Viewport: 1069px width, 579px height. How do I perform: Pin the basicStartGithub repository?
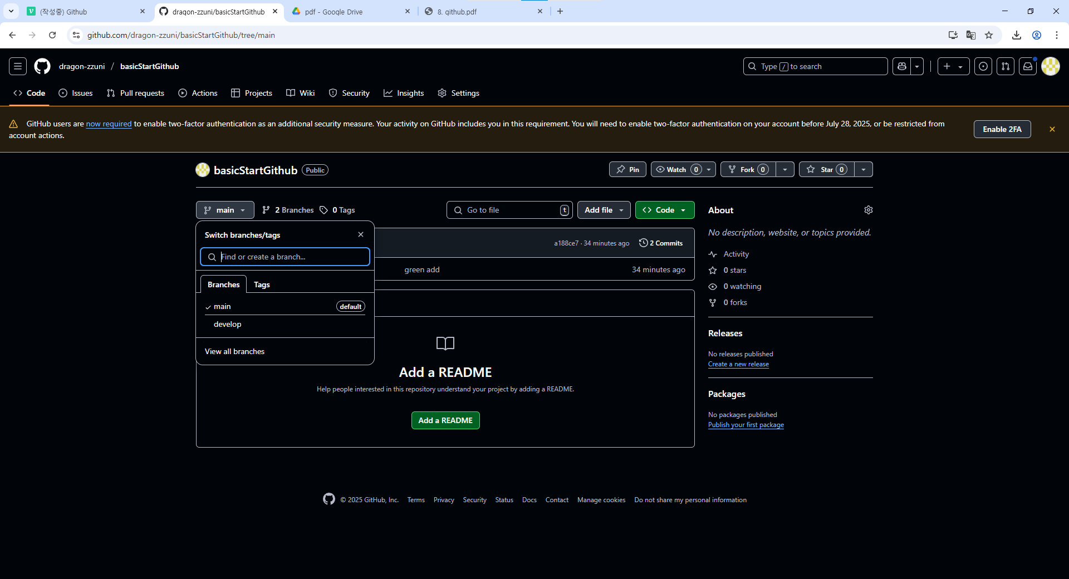tap(627, 169)
